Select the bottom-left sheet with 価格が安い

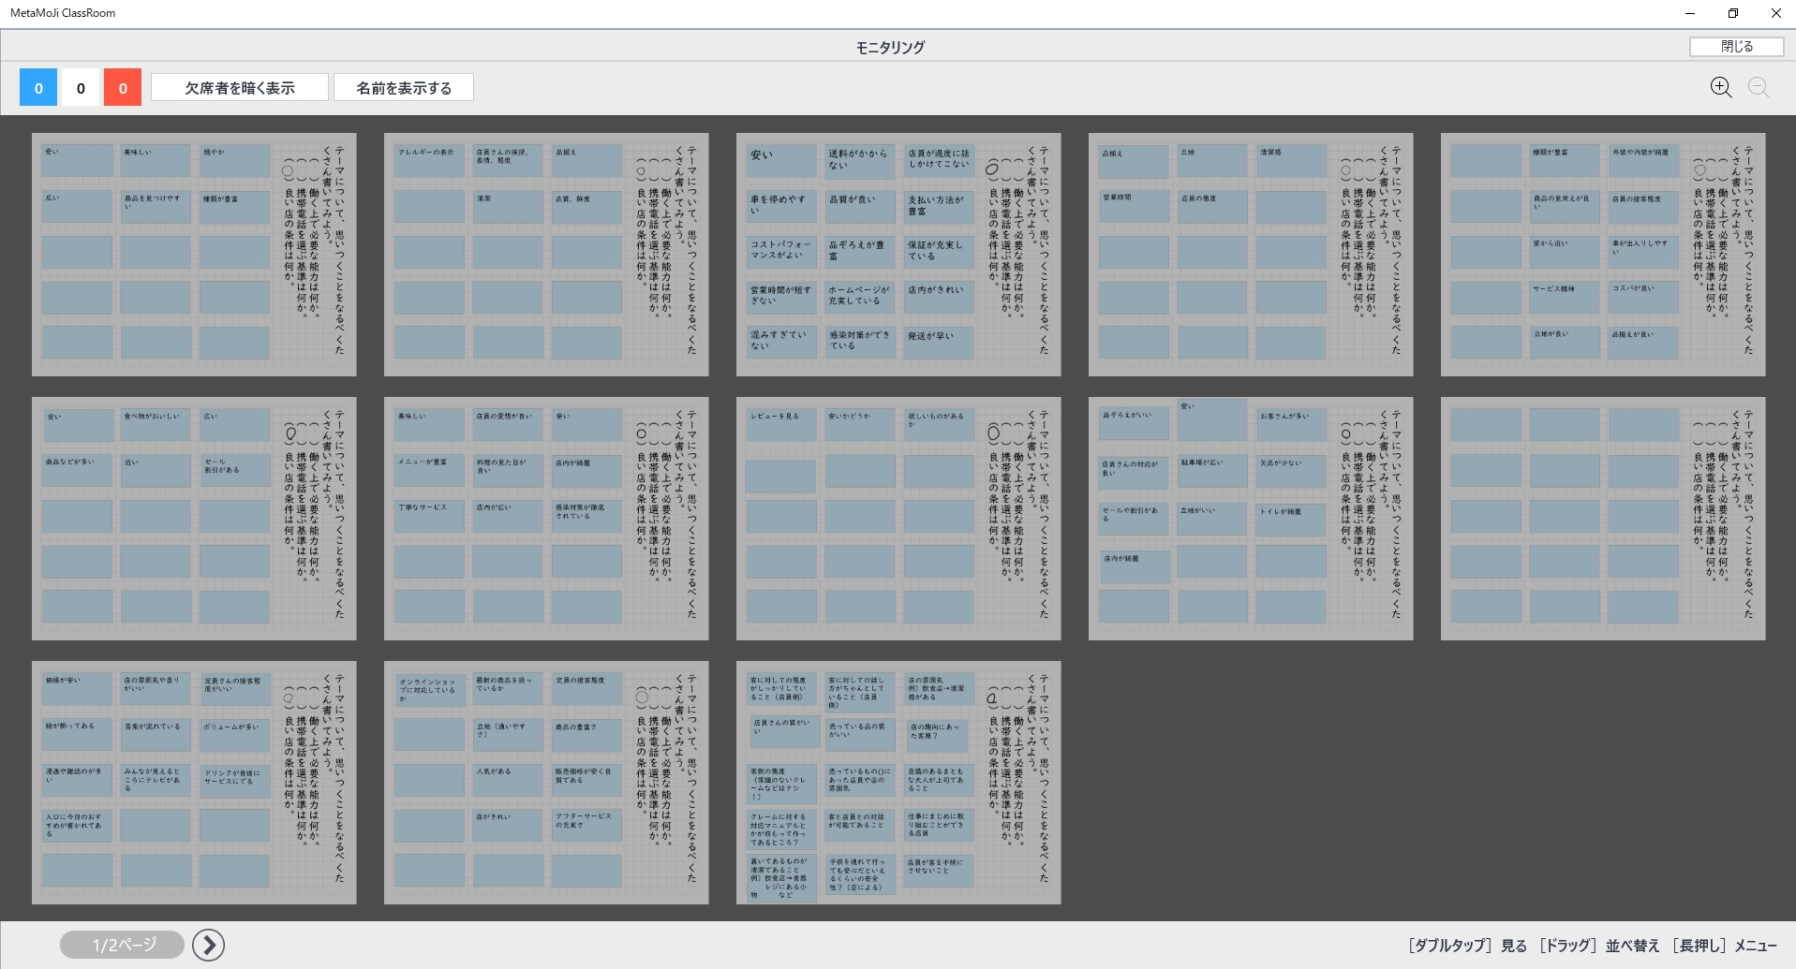(194, 783)
